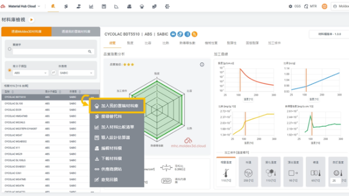Choose 加入材料比較清單 from context menu
349x196 pixels.
click(x=117, y=127)
